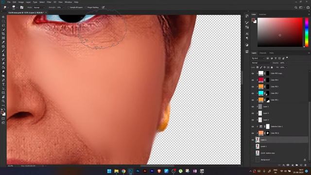Switch to the Paths tab
This screenshot has height=175, width=311.
click(x=272, y=53)
